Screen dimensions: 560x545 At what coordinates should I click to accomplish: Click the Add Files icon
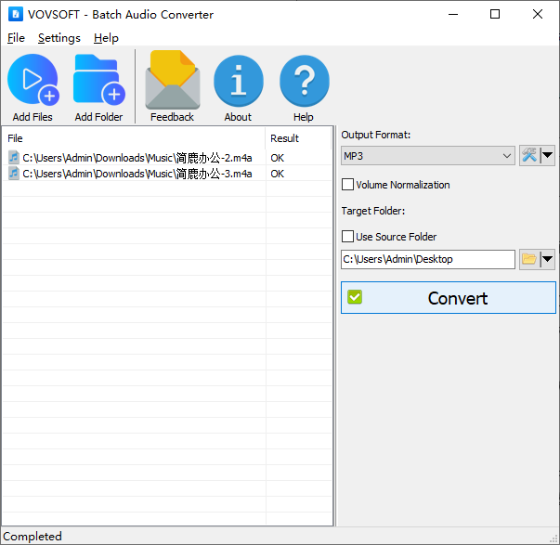pos(33,82)
